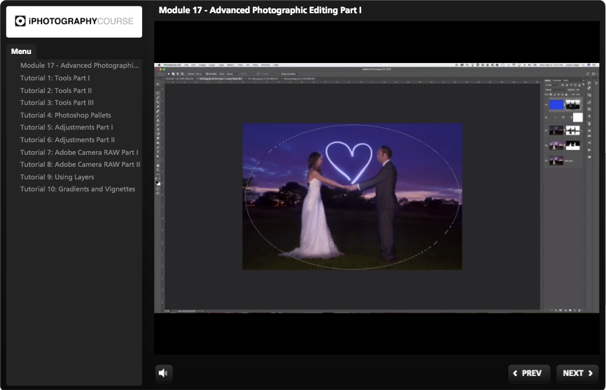The height and width of the screenshot is (390, 606).
Task: Select the Move tool in Photoshop toolbar
Action: click(x=158, y=84)
